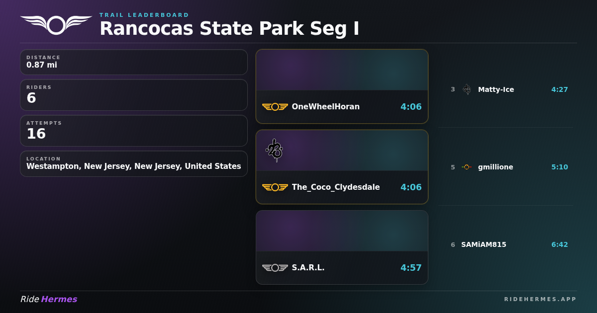This screenshot has width=597, height=313.
Task: Click the Distance 0.87 mi stat box
Action: 134,62
